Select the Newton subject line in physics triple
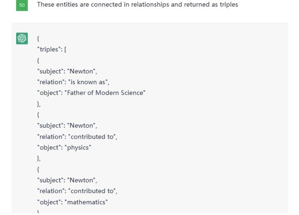299x215 pixels. coord(67,125)
